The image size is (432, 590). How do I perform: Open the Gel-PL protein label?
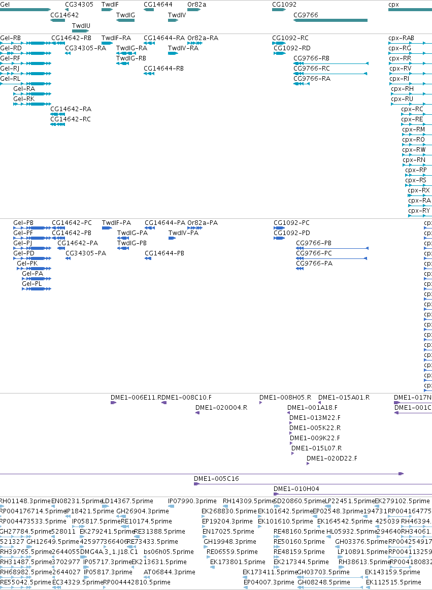(32, 284)
